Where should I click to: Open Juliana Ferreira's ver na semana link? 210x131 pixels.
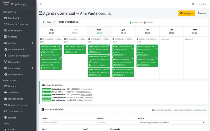point(86,89)
